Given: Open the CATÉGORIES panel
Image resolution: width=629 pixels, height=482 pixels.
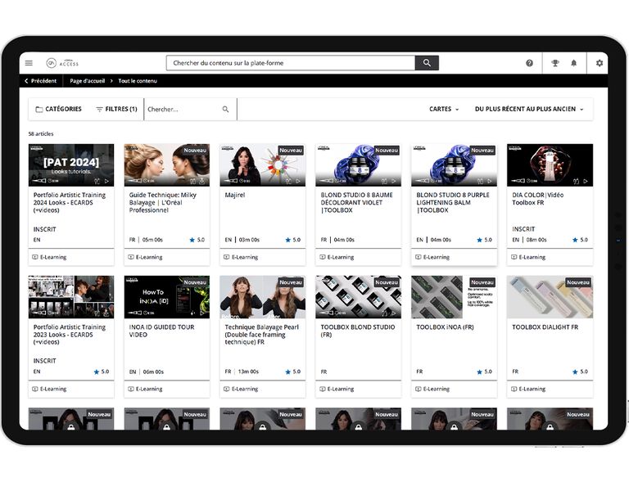Looking at the screenshot, I should pos(59,109).
